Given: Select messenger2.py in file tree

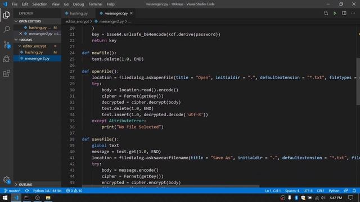Looking at the screenshot, I should click(x=37, y=58).
